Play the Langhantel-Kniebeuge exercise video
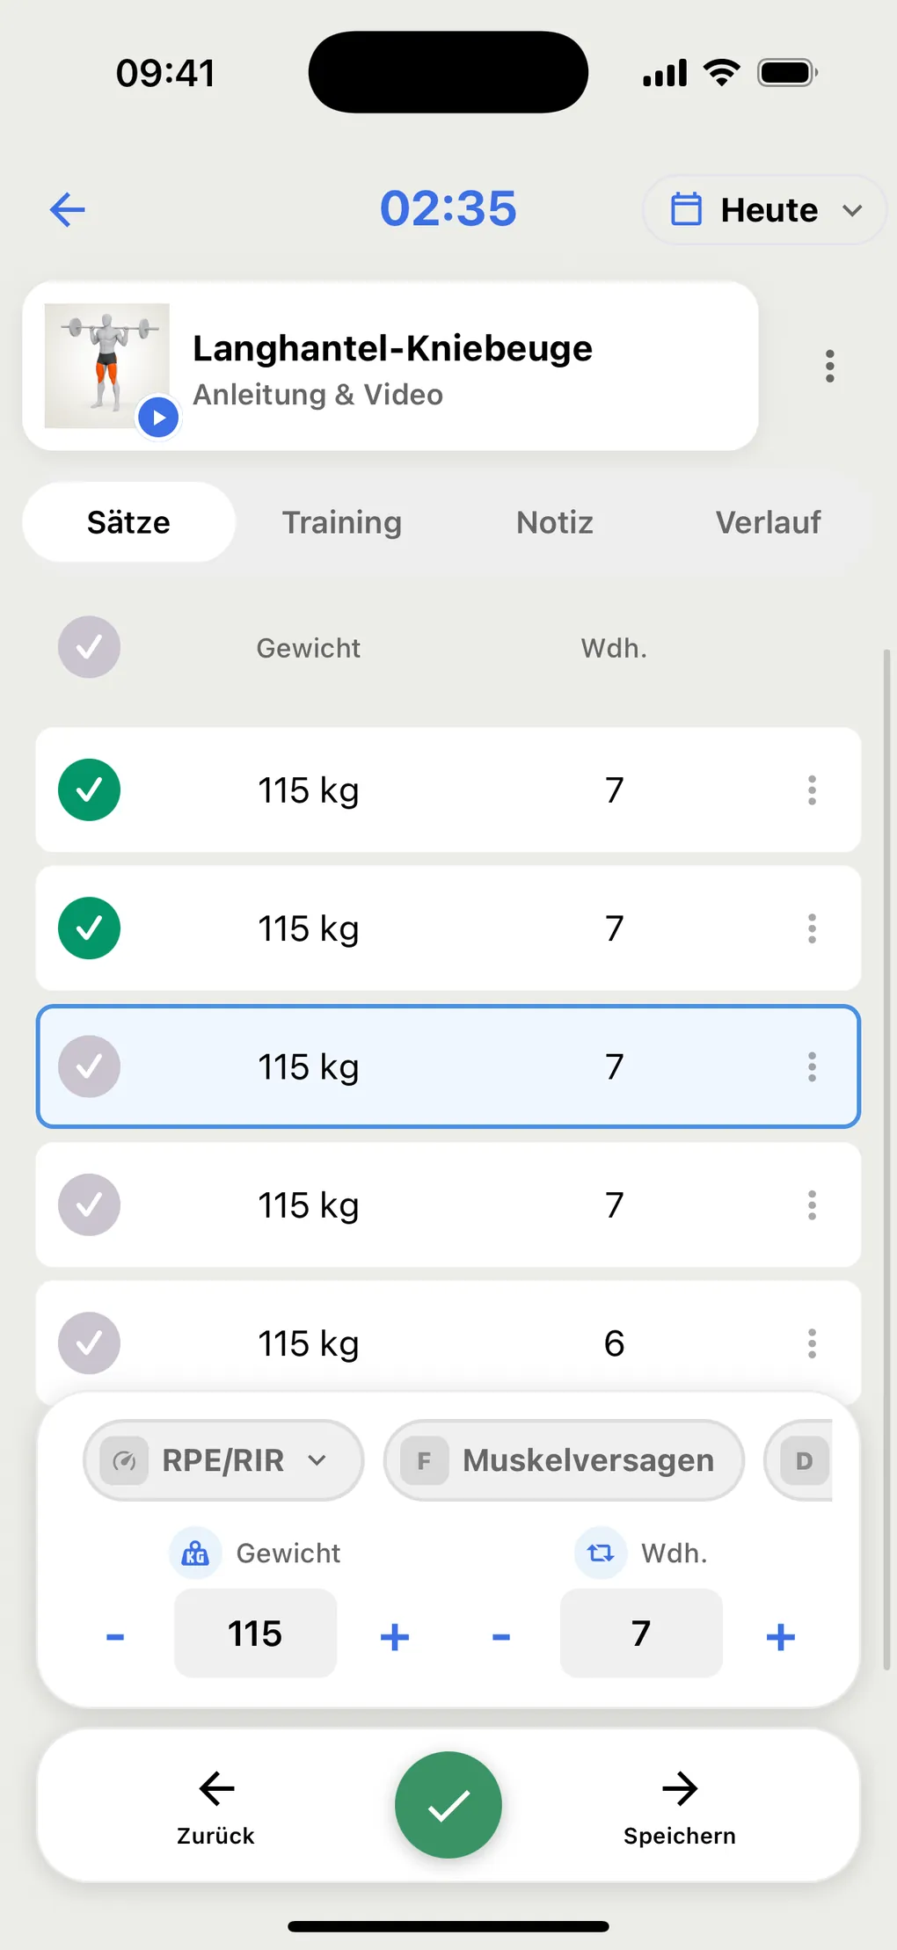 click(x=158, y=418)
